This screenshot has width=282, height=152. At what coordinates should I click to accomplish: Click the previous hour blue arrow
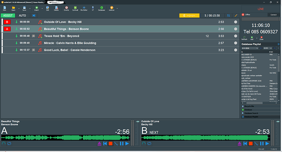tap(261, 48)
